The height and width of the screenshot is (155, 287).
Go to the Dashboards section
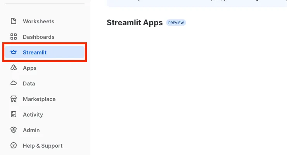tap(39, 37)
